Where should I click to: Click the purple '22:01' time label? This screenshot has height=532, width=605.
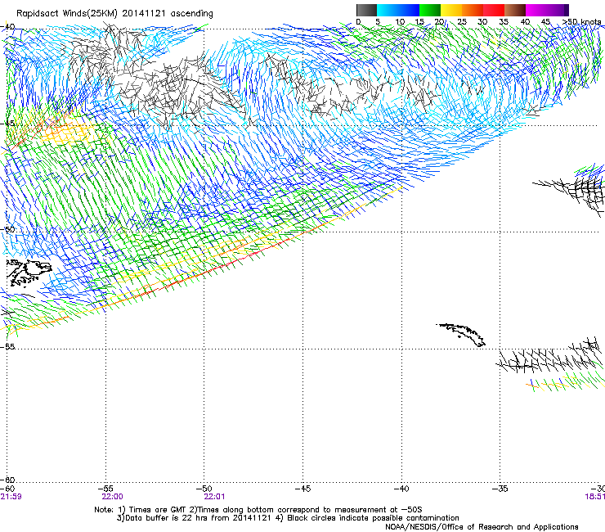pos(214,497)
